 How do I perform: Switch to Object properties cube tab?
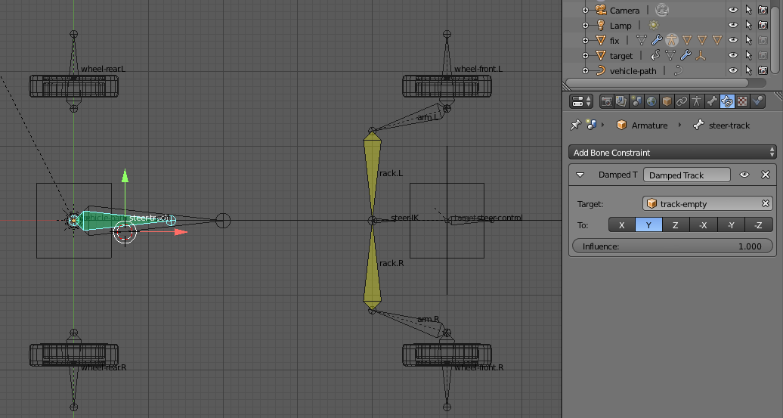coord(667,101)
